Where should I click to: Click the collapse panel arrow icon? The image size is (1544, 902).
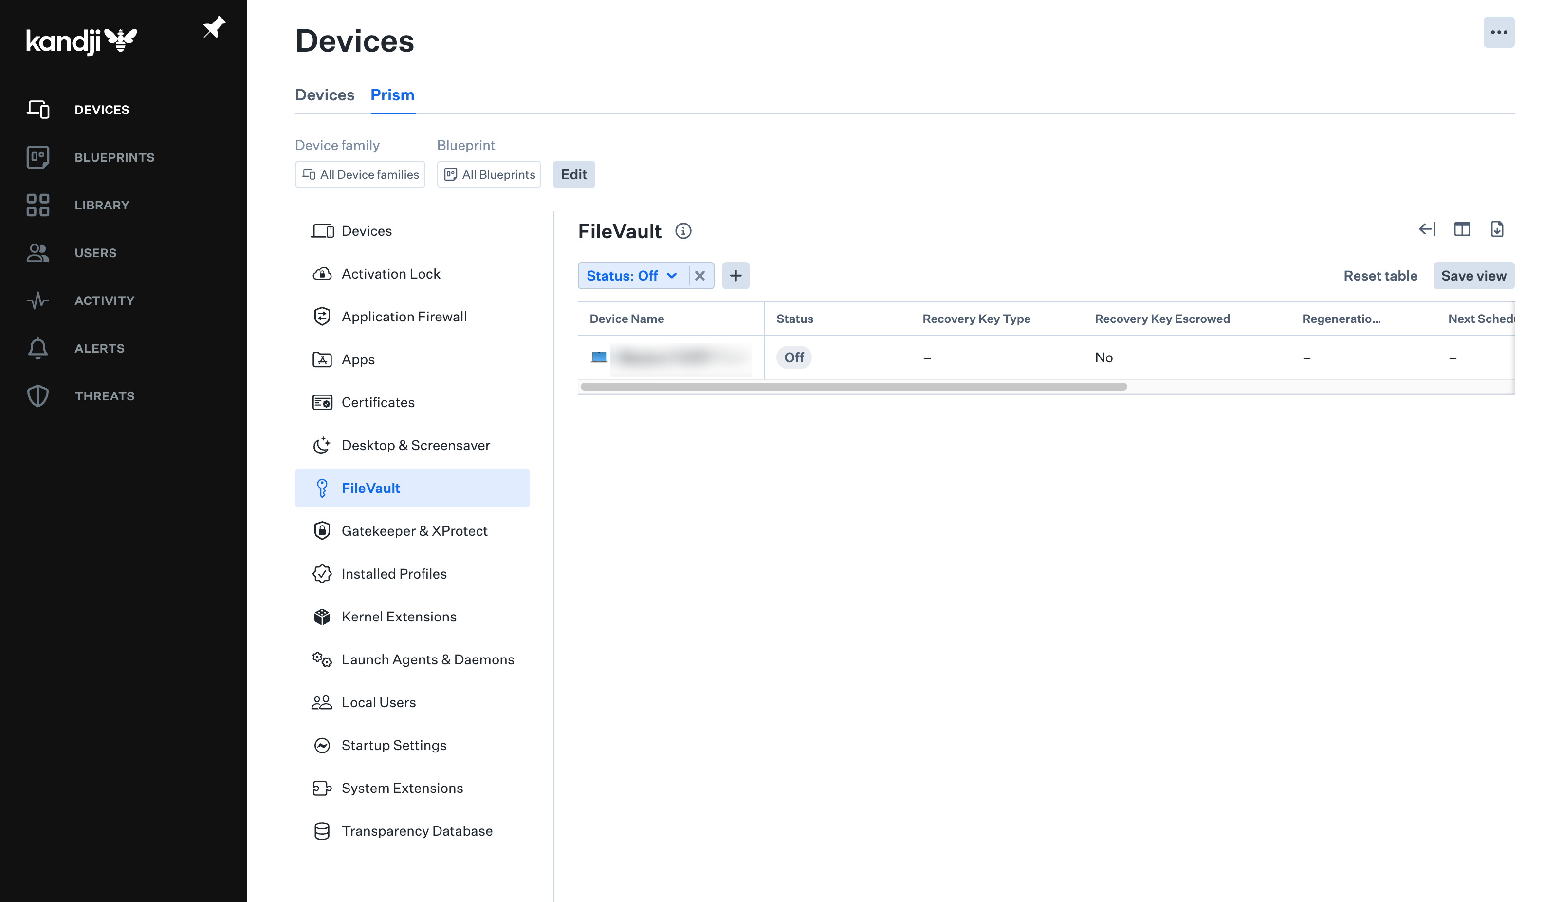[1427, 229]
